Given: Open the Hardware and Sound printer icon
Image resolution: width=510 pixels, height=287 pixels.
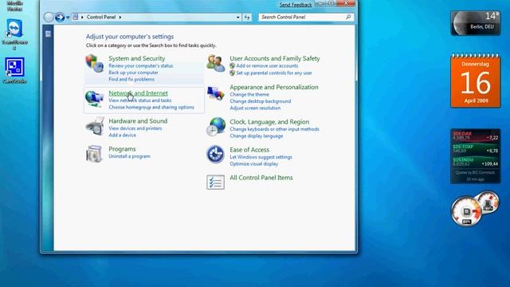Looking at the screenshot, I should point(95,126).
